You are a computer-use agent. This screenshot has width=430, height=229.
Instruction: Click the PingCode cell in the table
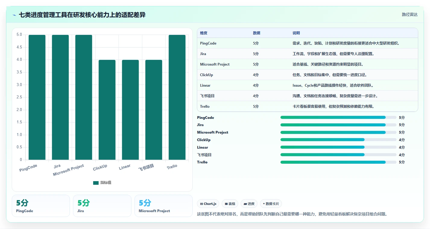pos(208,43)
